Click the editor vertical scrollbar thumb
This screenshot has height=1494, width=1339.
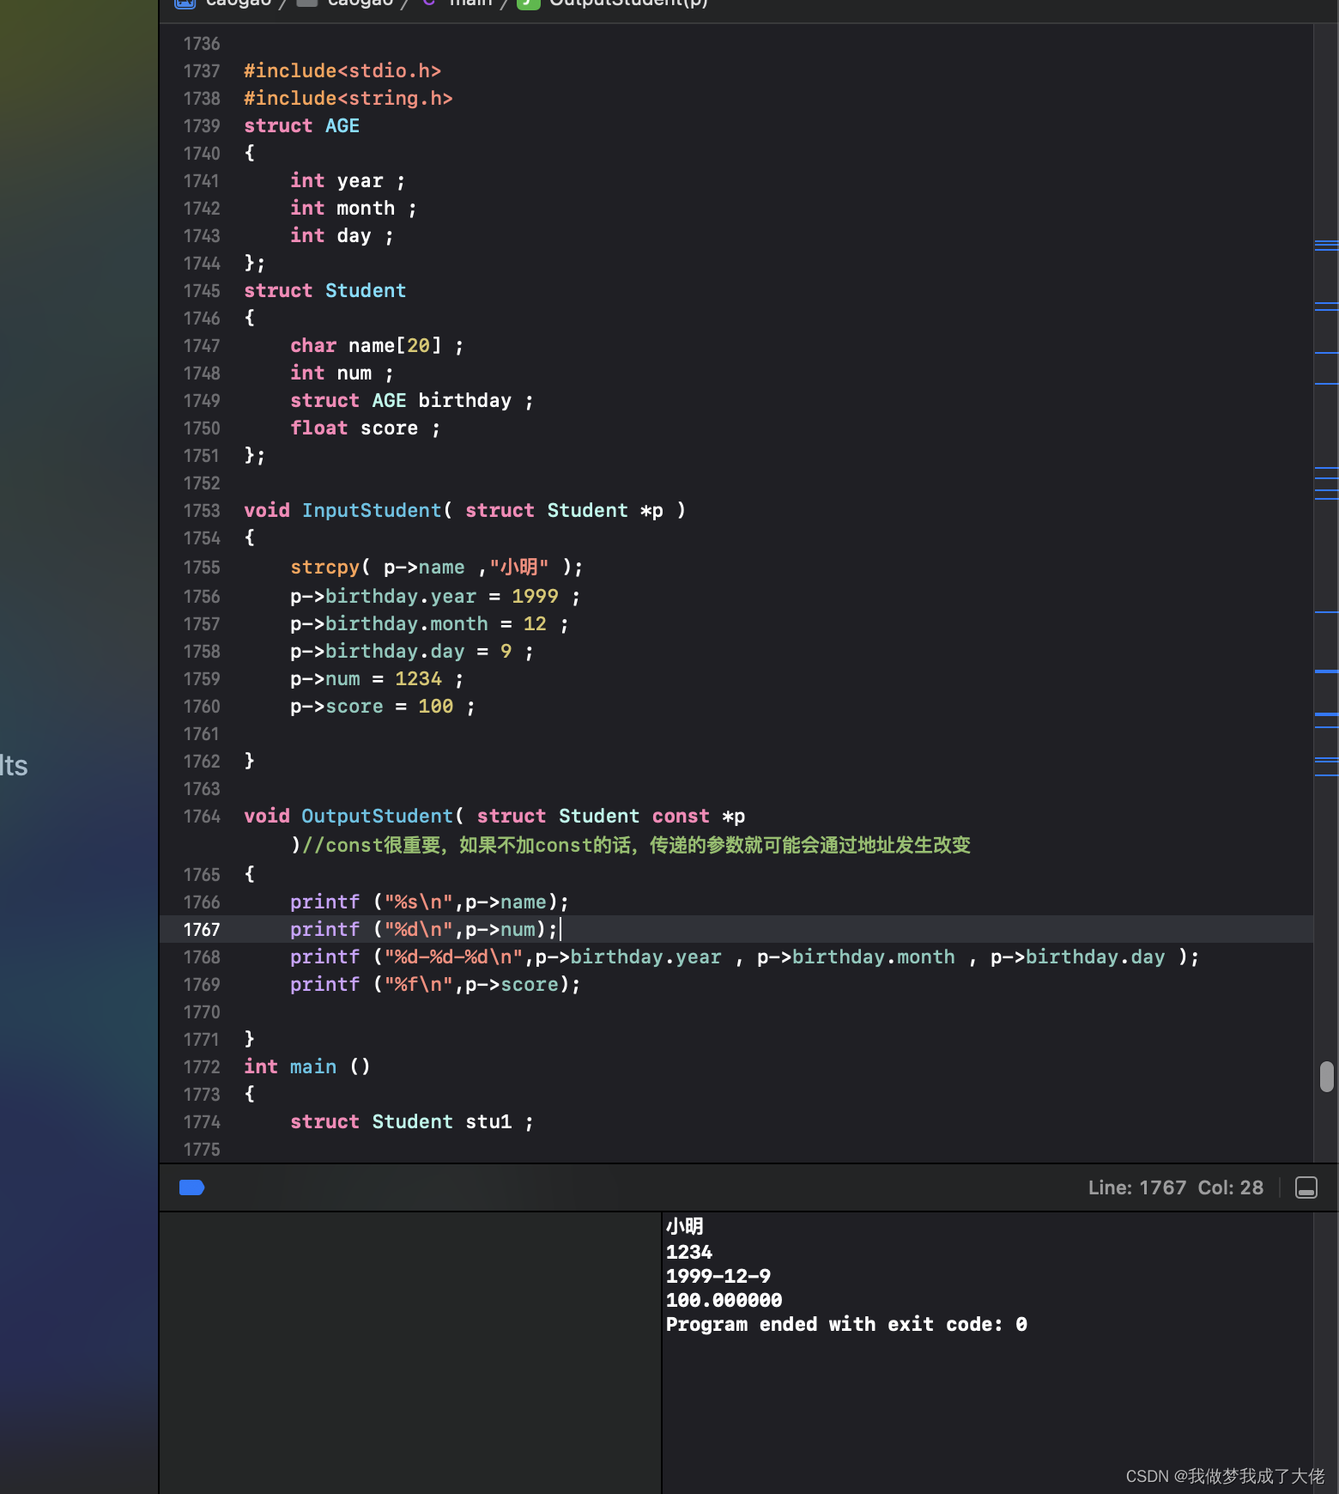coord(1326,1077)
